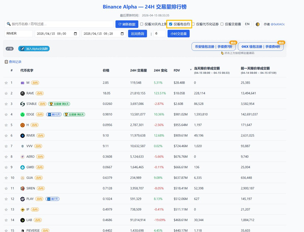
Task: Star the IP token row
Action: (x=6, y=209)
